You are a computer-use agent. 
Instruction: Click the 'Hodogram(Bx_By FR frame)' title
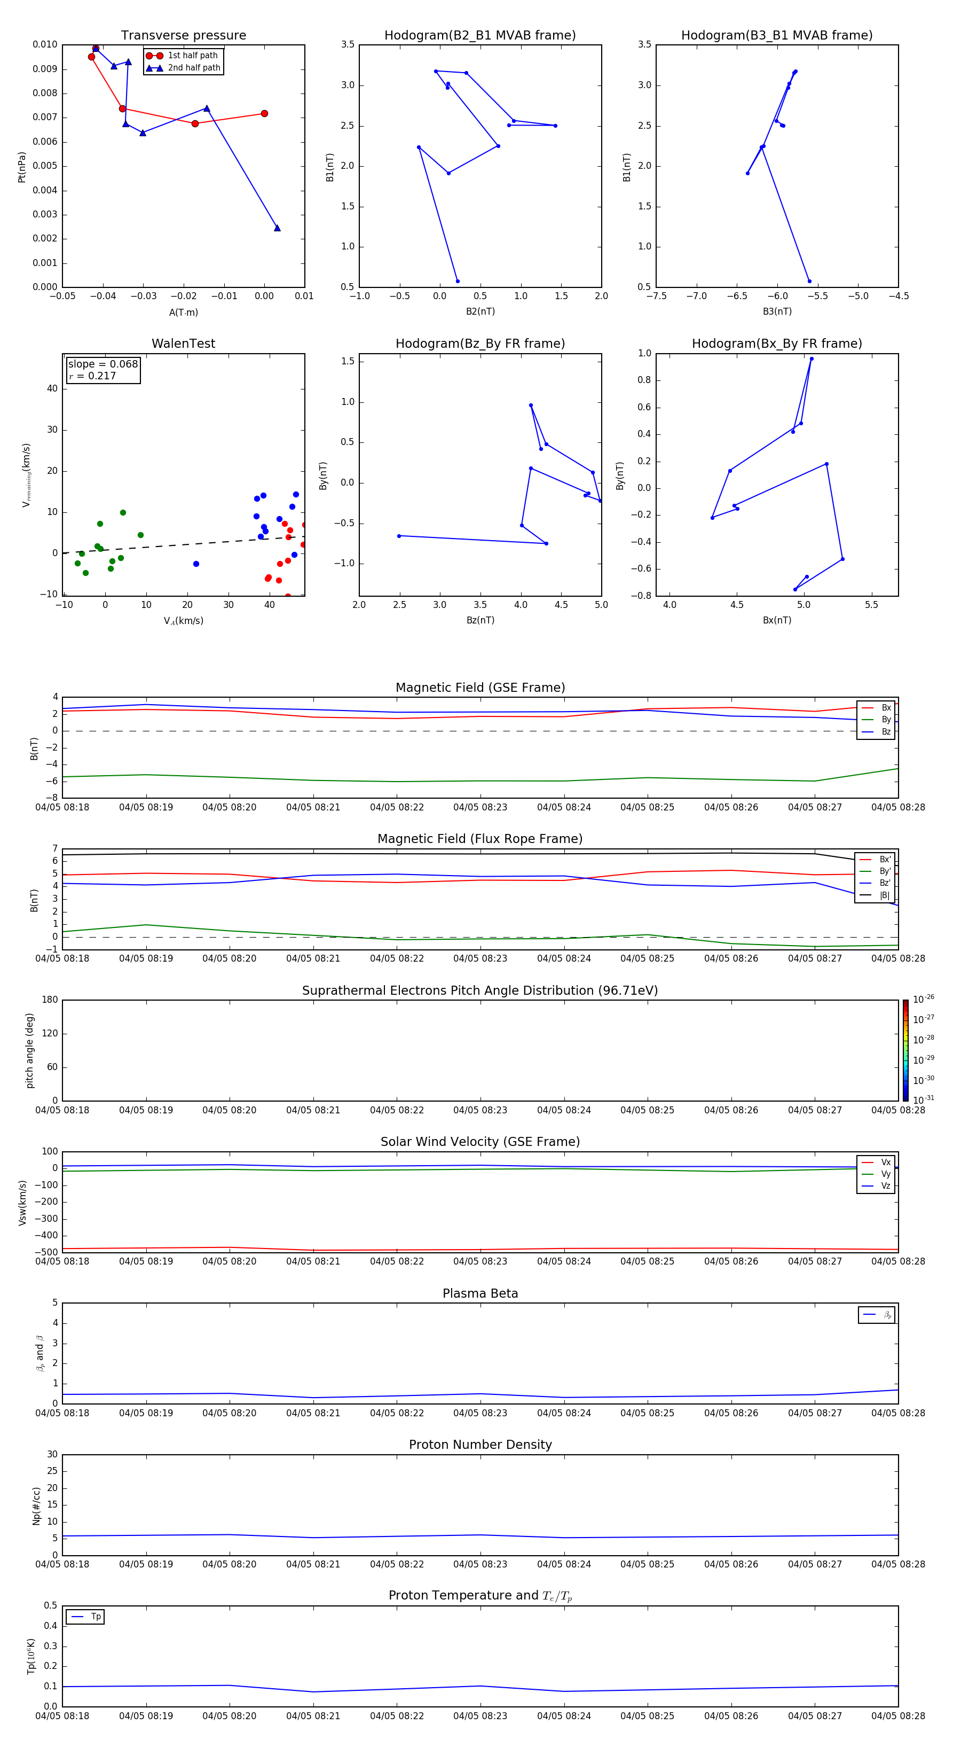point(777,344)
